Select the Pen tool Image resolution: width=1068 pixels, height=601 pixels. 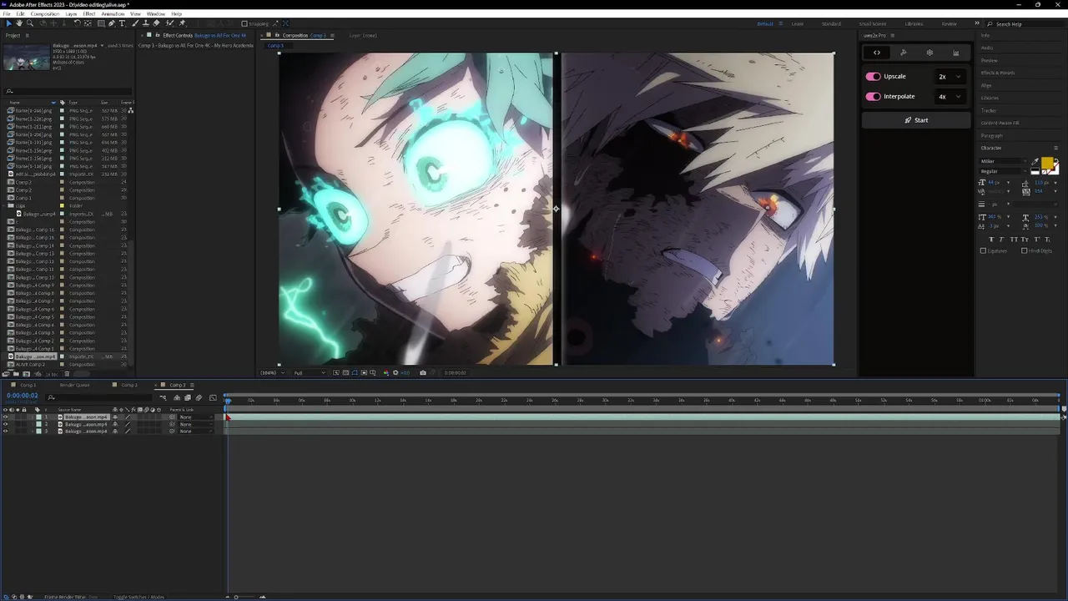click(112, 23)
